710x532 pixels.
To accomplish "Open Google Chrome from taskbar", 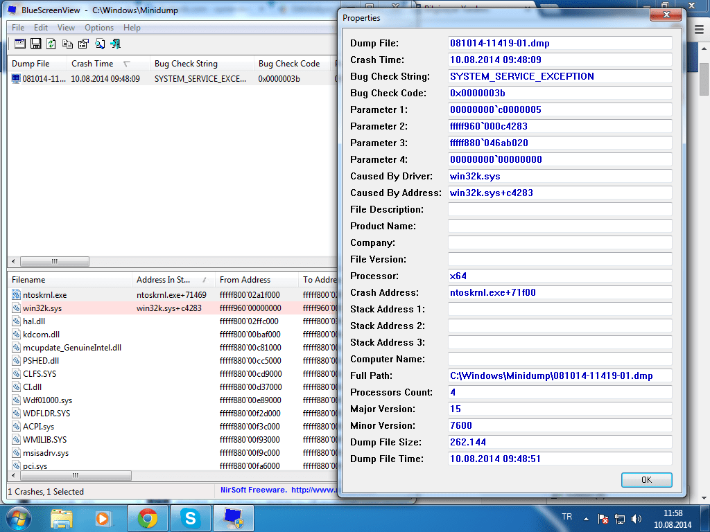I will pyautogui.click(x=148, y=518).
